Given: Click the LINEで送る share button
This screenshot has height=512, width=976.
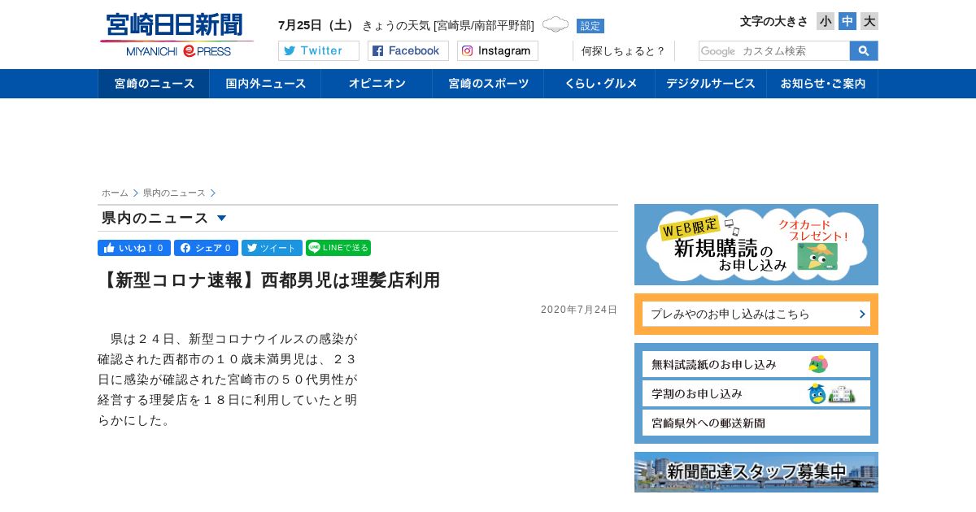Looking at the screenshot, I should 338,248.
